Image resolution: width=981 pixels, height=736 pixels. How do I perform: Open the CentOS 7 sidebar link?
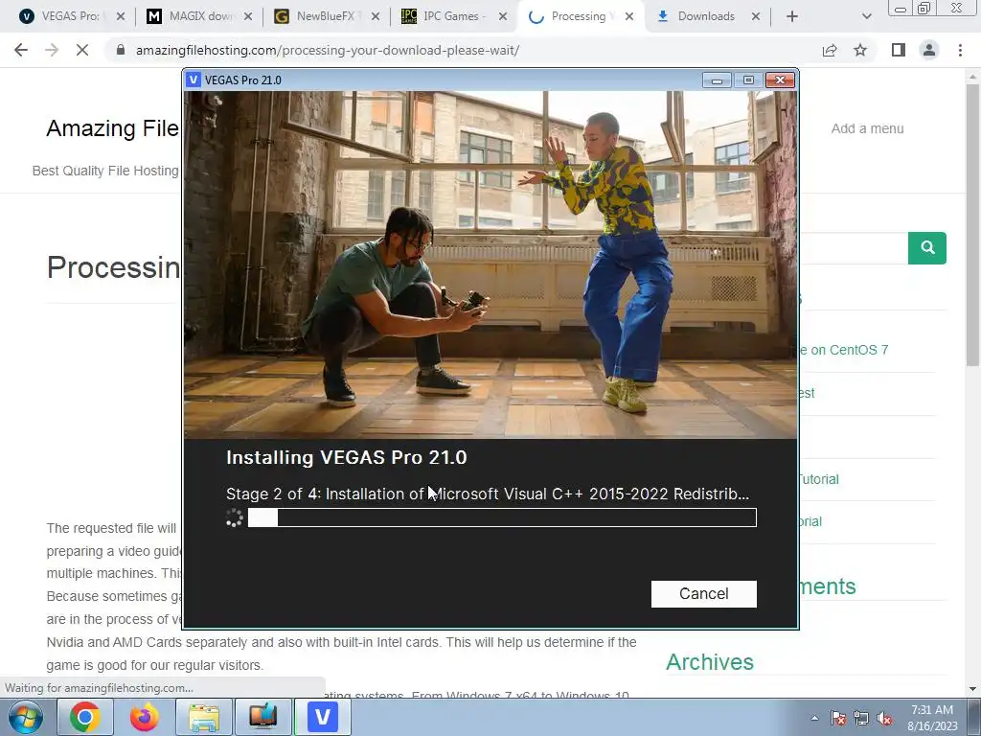(844, 350)
